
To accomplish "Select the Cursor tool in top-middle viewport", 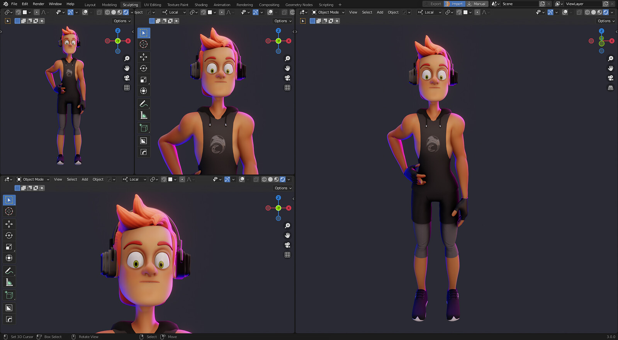I will tap(144, 44).
